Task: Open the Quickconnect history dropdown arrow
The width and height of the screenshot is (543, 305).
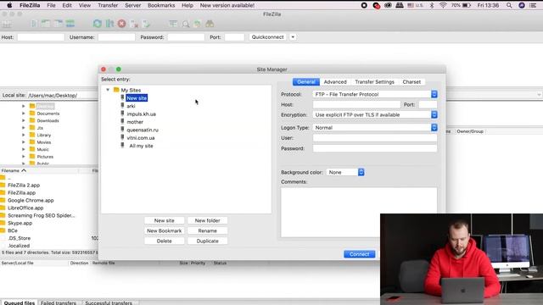Action: click(x=293, y=37)
